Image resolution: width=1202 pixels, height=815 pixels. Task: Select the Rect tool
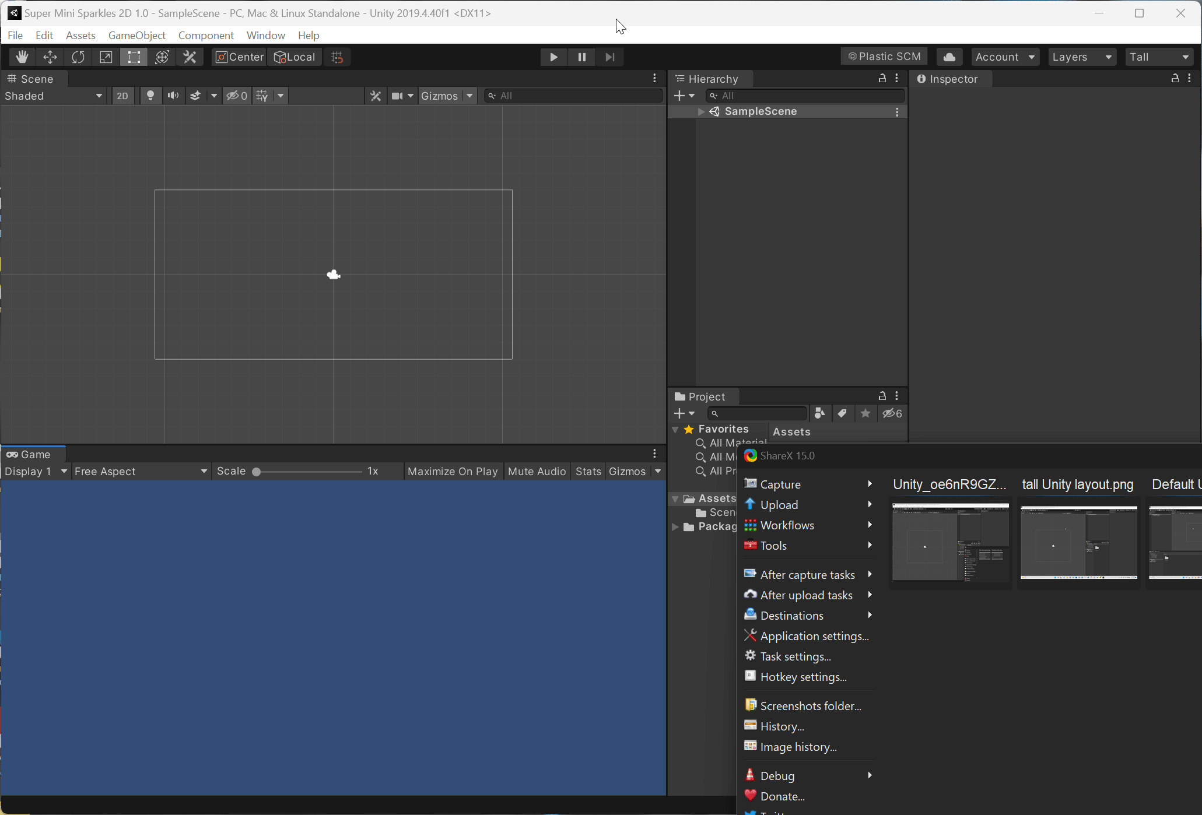[x=134, y=57]
